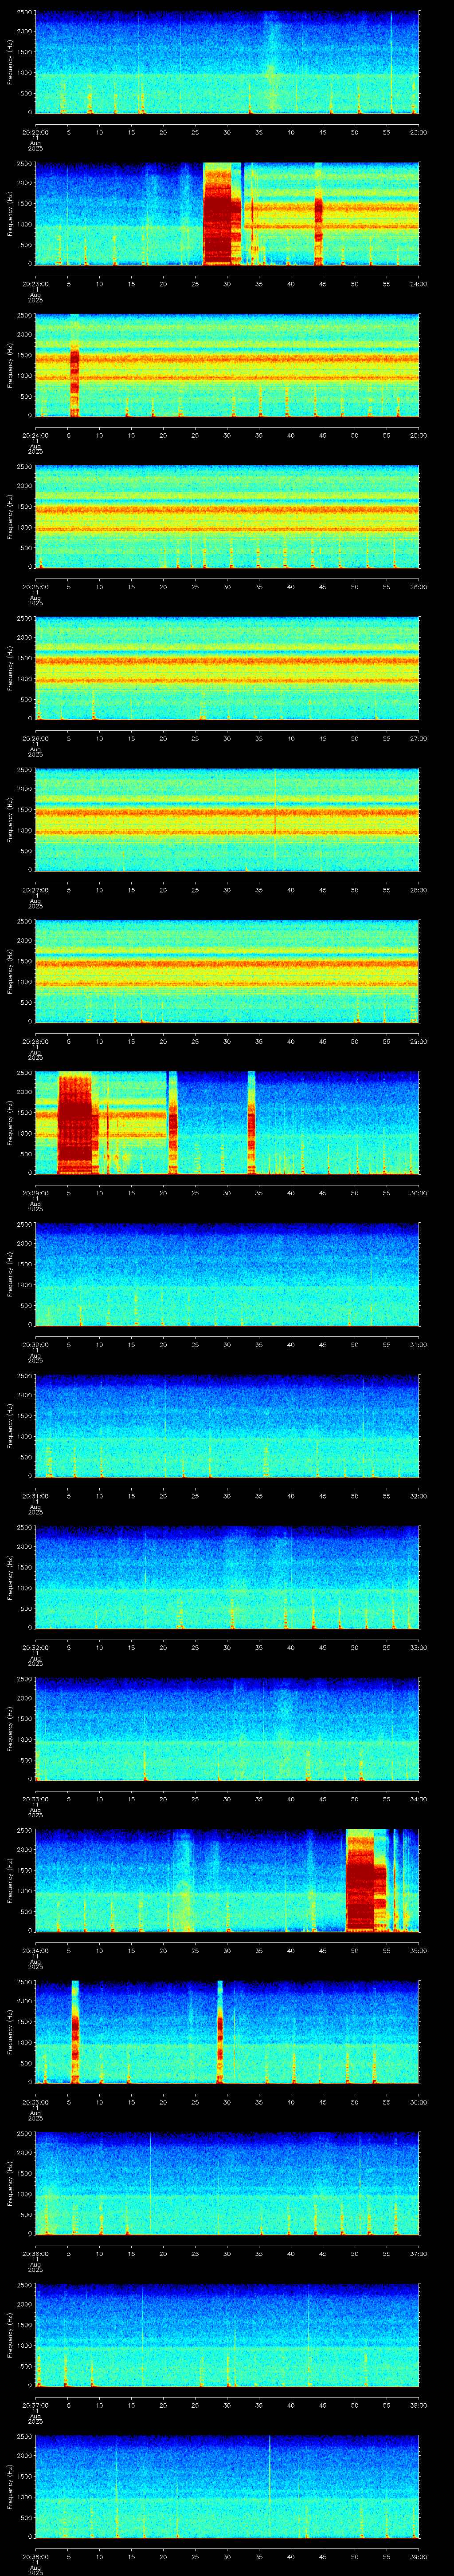The width and height of the screenshot is (454, 2576).
Task: Click the 20:34:00 start time label
Action: 35,1950
